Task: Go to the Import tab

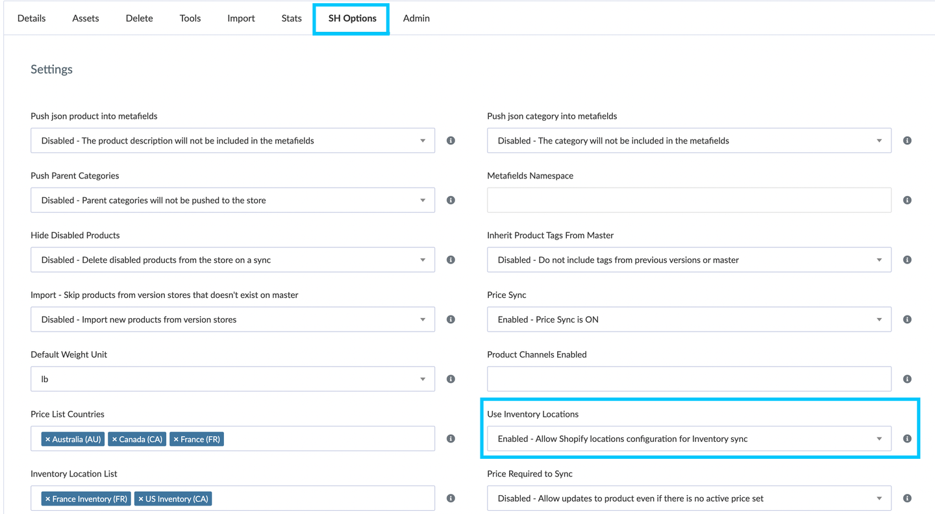Action: pyautogui.click(x=241, y=18)
